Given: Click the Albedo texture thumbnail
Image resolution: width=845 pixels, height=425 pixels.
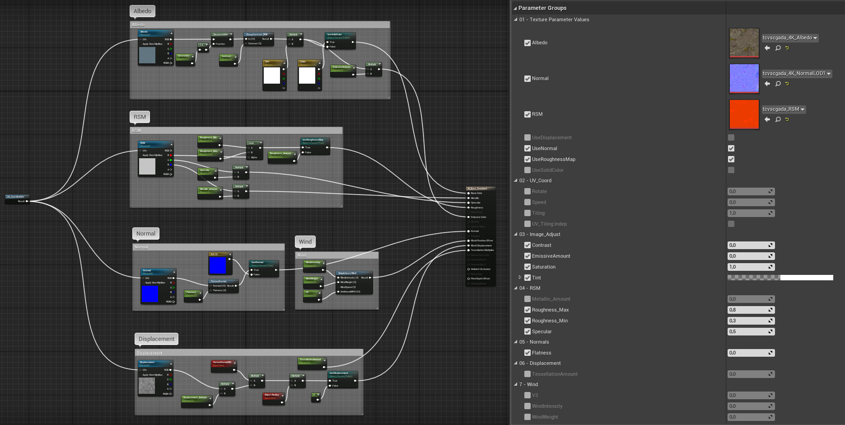Looking at the screenshot, I should click(744, 43).
